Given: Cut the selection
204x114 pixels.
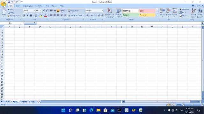Looking at the screenshot, I should [x=10, y=9].
